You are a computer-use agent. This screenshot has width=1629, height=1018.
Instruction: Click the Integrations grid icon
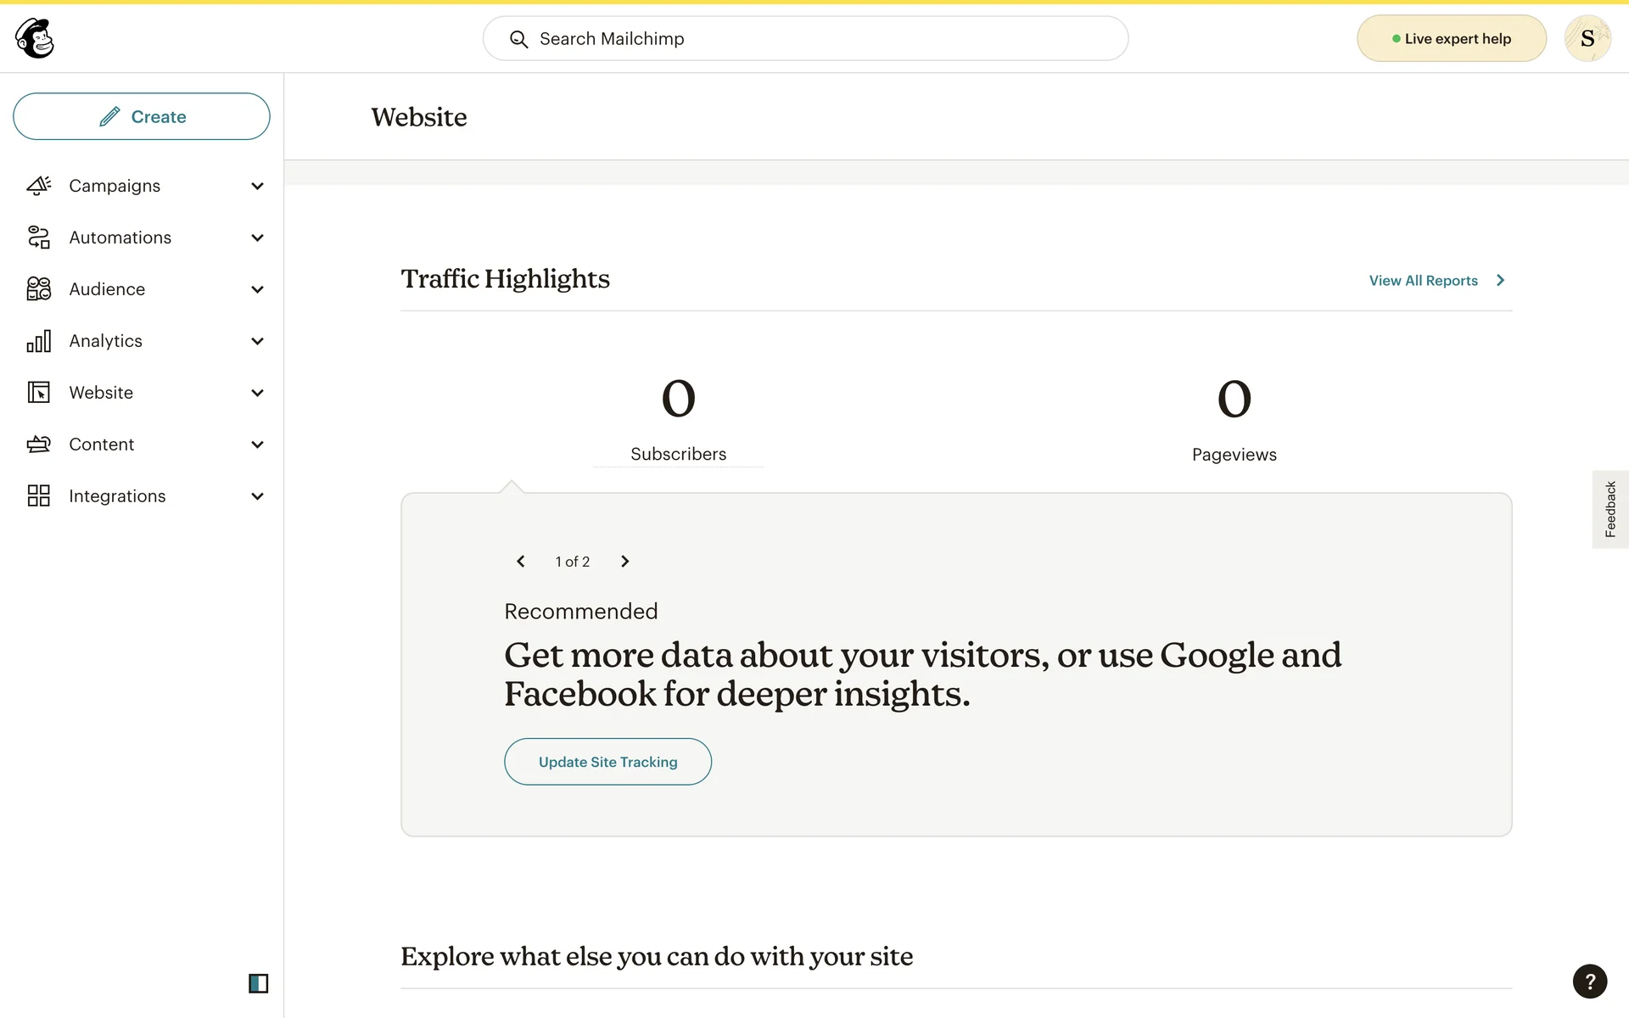point(39,496)
